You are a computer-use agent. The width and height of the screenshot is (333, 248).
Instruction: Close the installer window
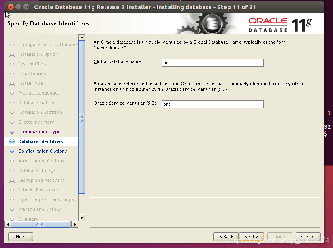click(11, 7)
